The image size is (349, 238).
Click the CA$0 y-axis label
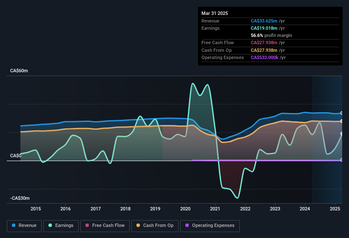pos(16,156)
